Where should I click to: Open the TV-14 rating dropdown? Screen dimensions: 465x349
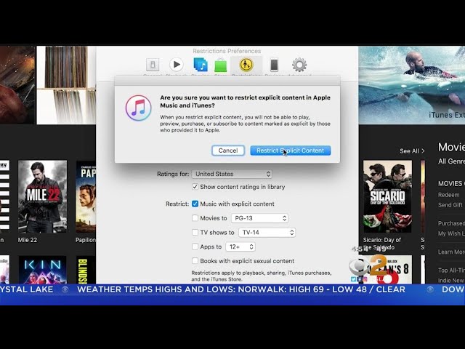(x=267, y=233)
